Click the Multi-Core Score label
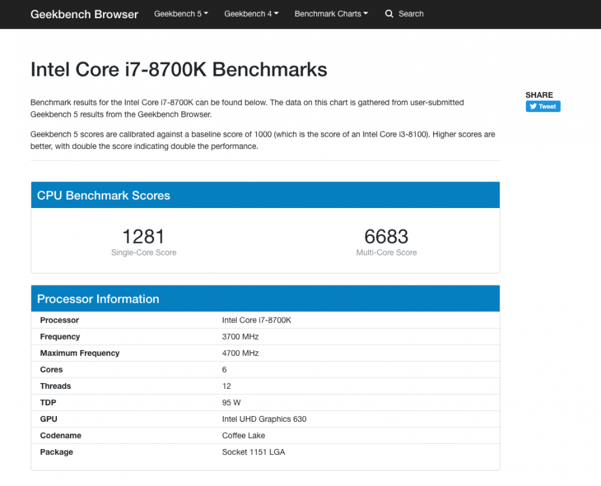 click(x=386, y=253)
